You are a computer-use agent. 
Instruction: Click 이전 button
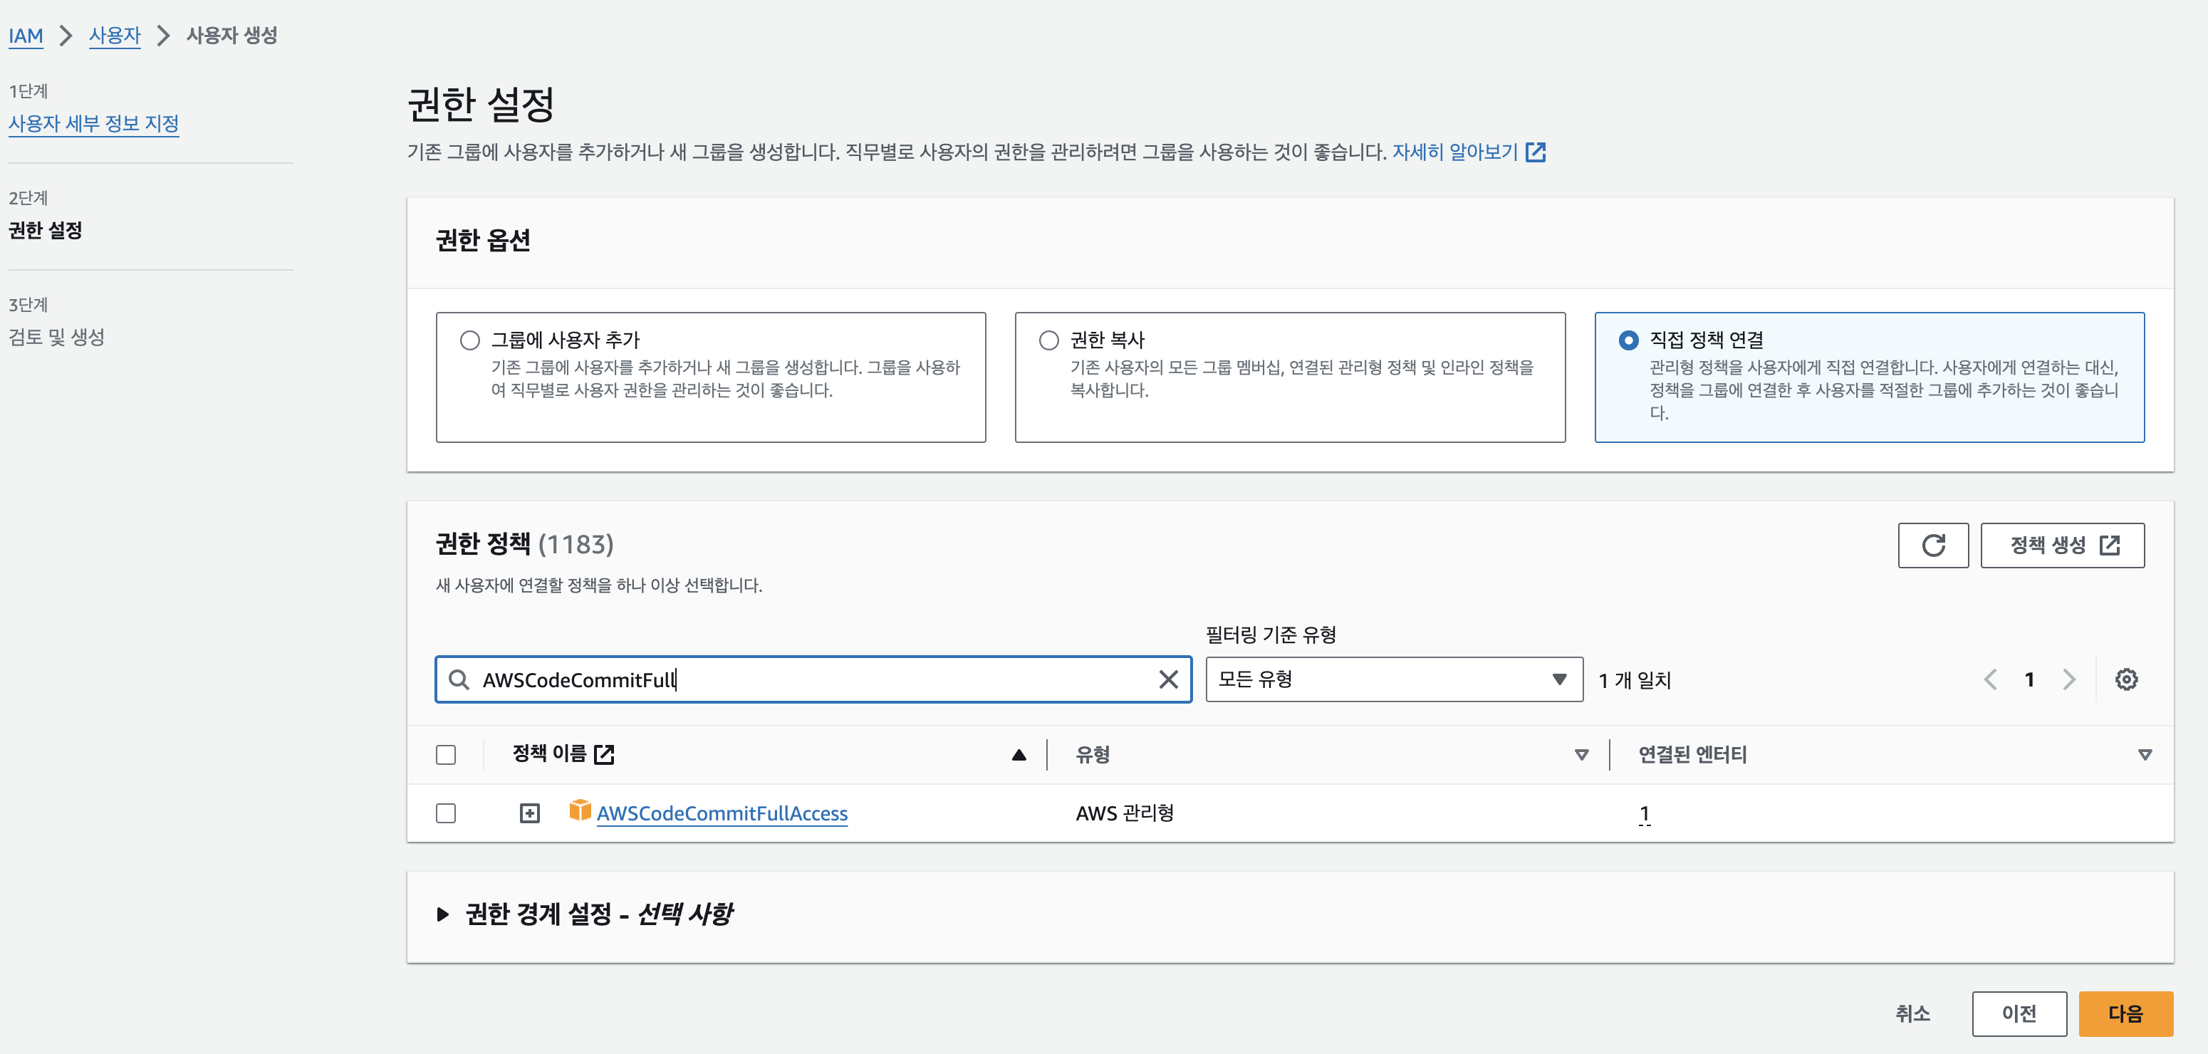tap(2019, 1013)
